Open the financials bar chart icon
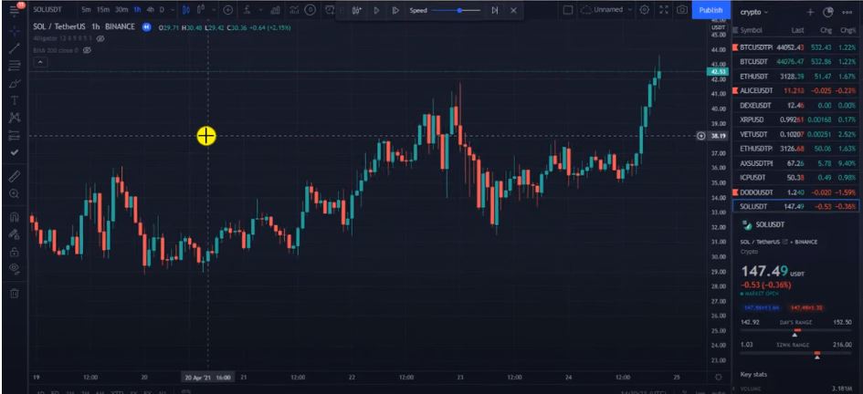This screenshot has height=394, width=863. [275, 10]
